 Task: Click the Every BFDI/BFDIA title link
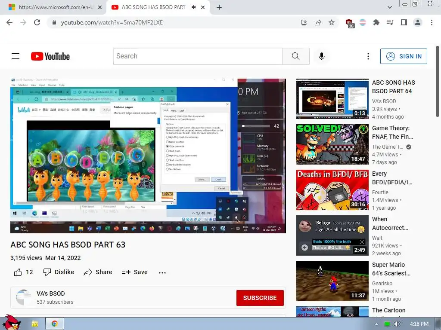[392, 178]
